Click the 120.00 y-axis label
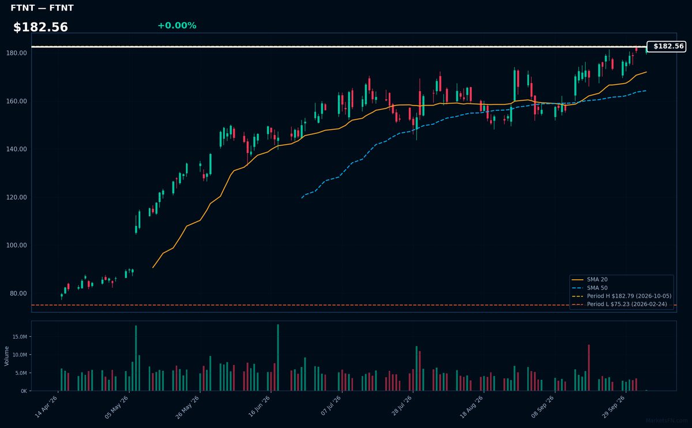 pos(17,197)
